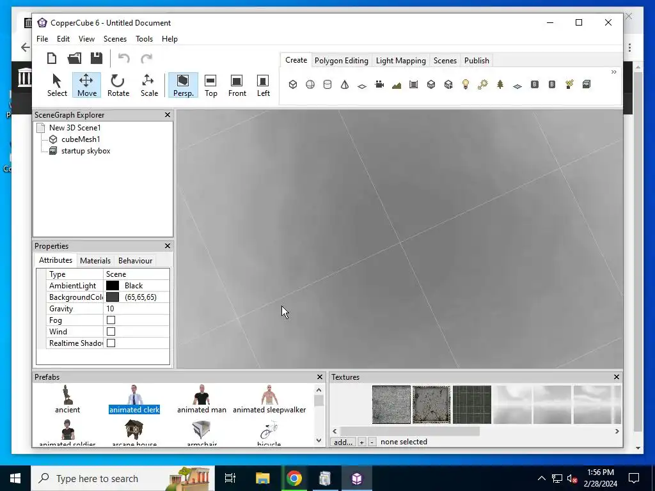Open the Tools menu
Image resolution: width=655 pixels, height=491 pixels.
tap(144, 39)
